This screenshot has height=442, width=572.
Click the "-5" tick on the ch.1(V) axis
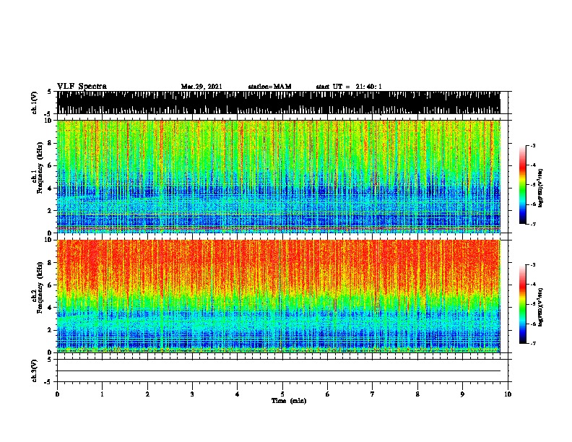[48, 114]
